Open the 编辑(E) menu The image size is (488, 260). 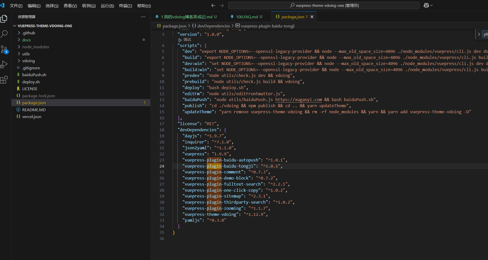(34, 6)
